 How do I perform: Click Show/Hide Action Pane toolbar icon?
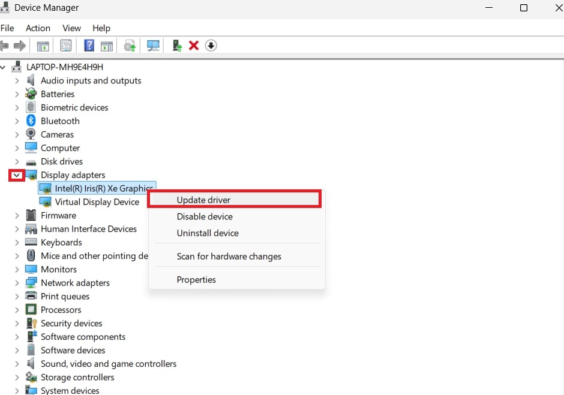tap(106, 46)
